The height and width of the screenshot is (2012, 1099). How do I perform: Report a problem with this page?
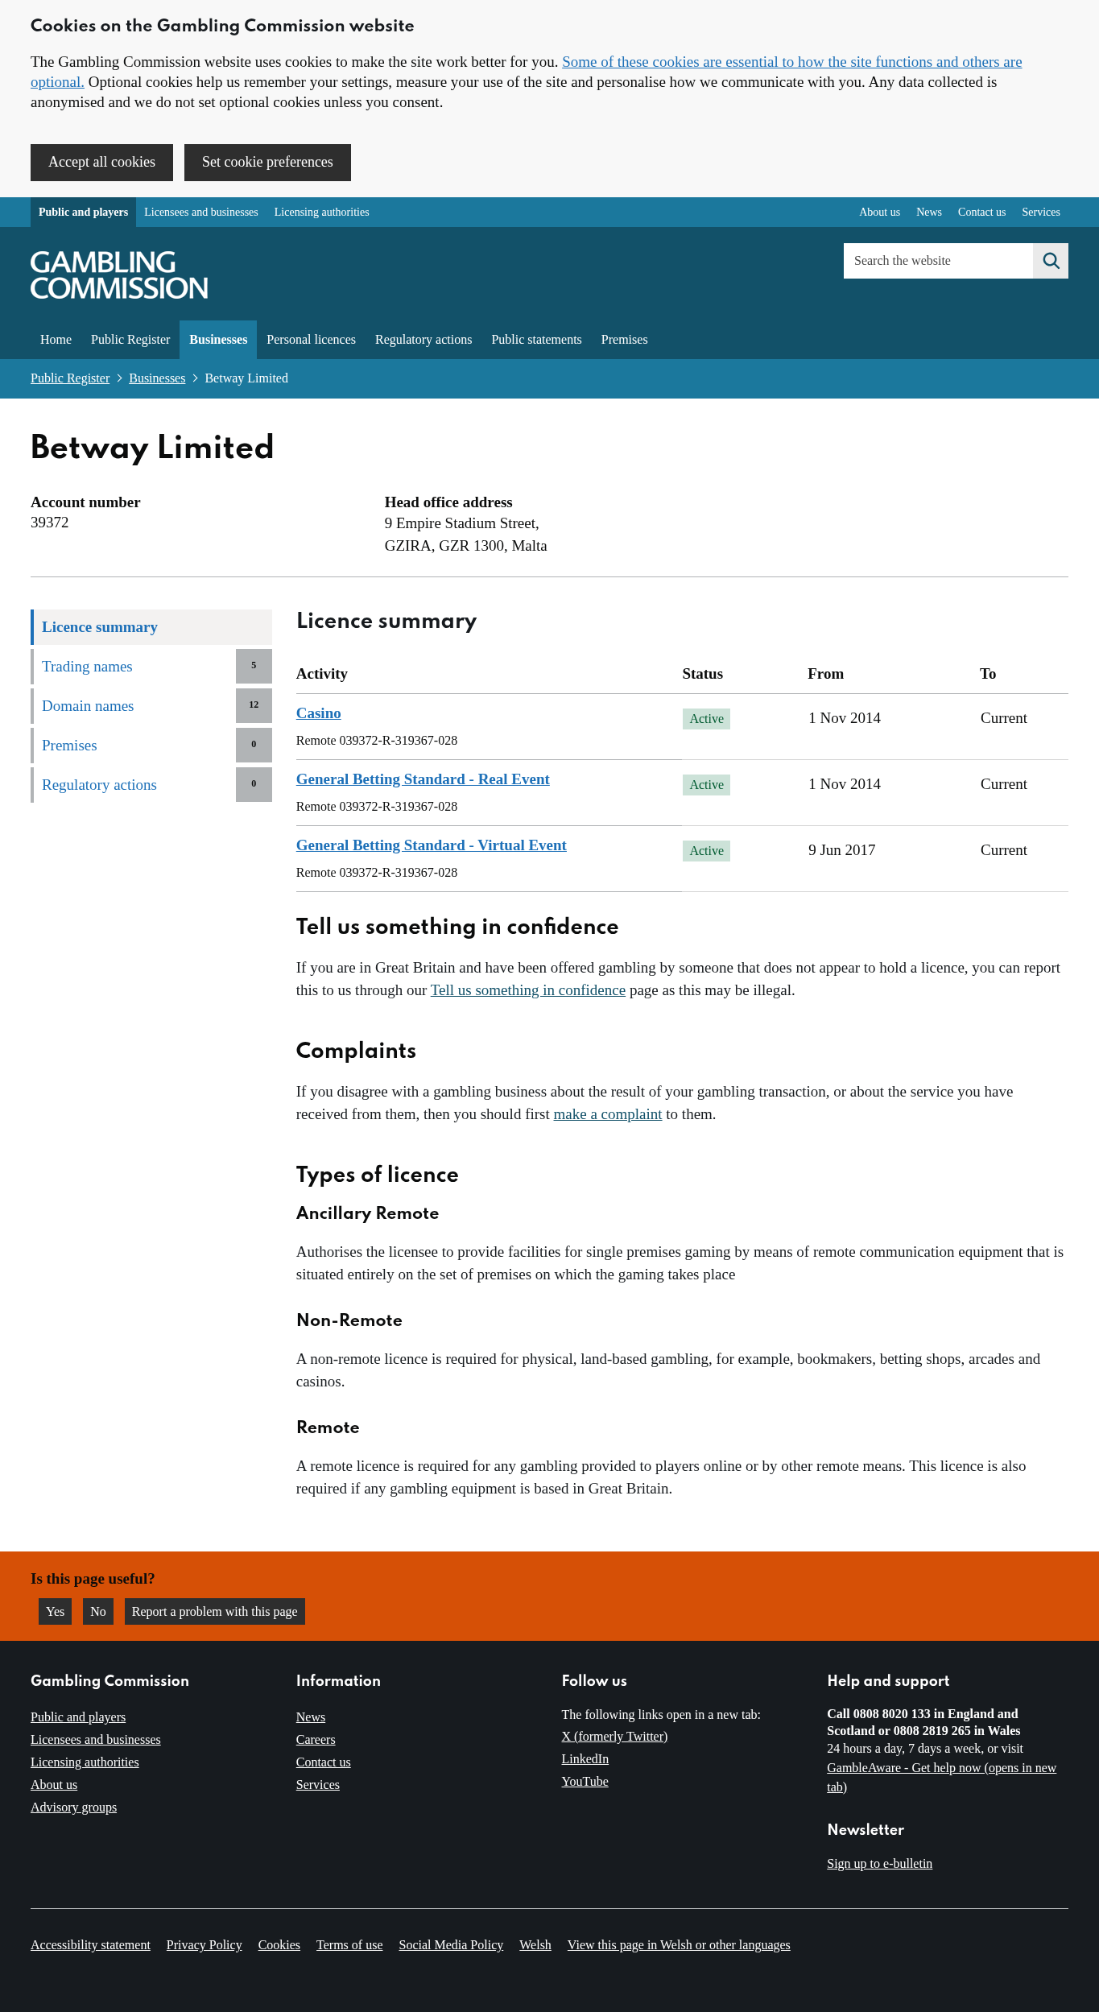click(x=215, y=1611)
